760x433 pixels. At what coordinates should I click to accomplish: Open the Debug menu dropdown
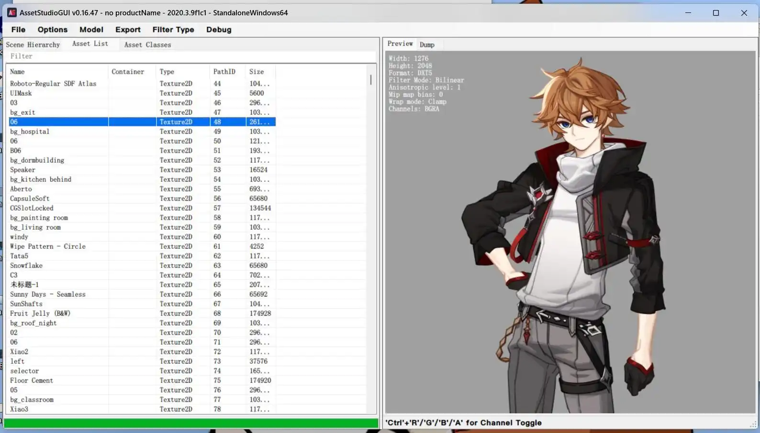pos(218,30)
